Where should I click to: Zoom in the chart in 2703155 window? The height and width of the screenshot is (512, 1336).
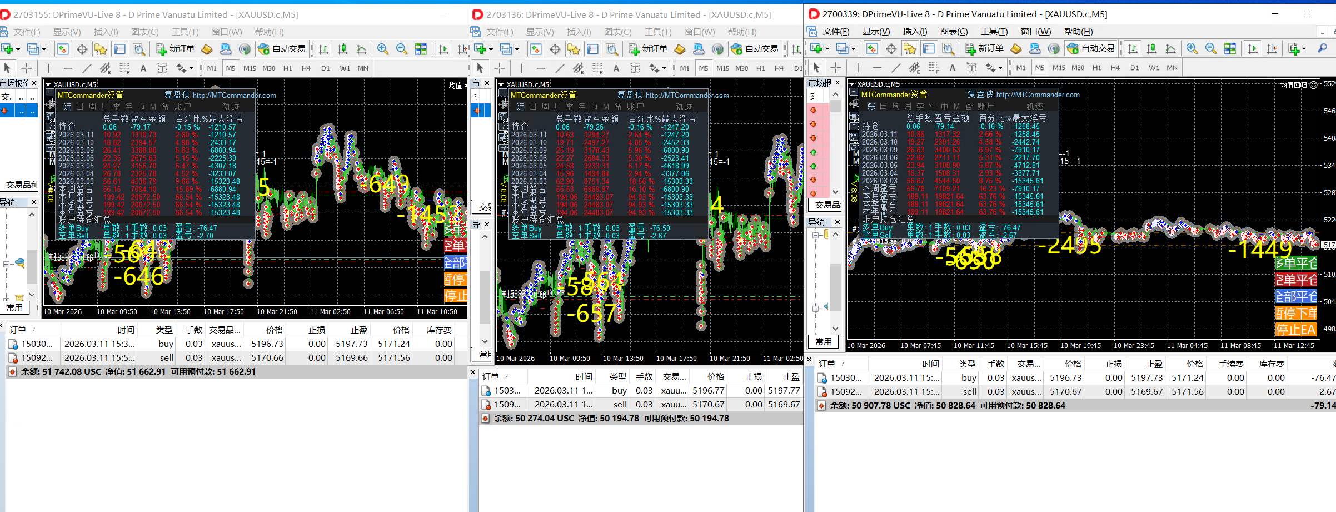click(383, 49)
